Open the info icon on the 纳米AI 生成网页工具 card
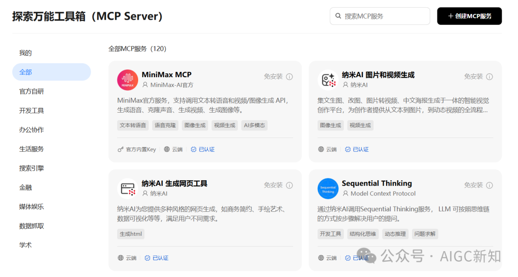The height and width of the screenshot is (277, 518). point(289,185)
